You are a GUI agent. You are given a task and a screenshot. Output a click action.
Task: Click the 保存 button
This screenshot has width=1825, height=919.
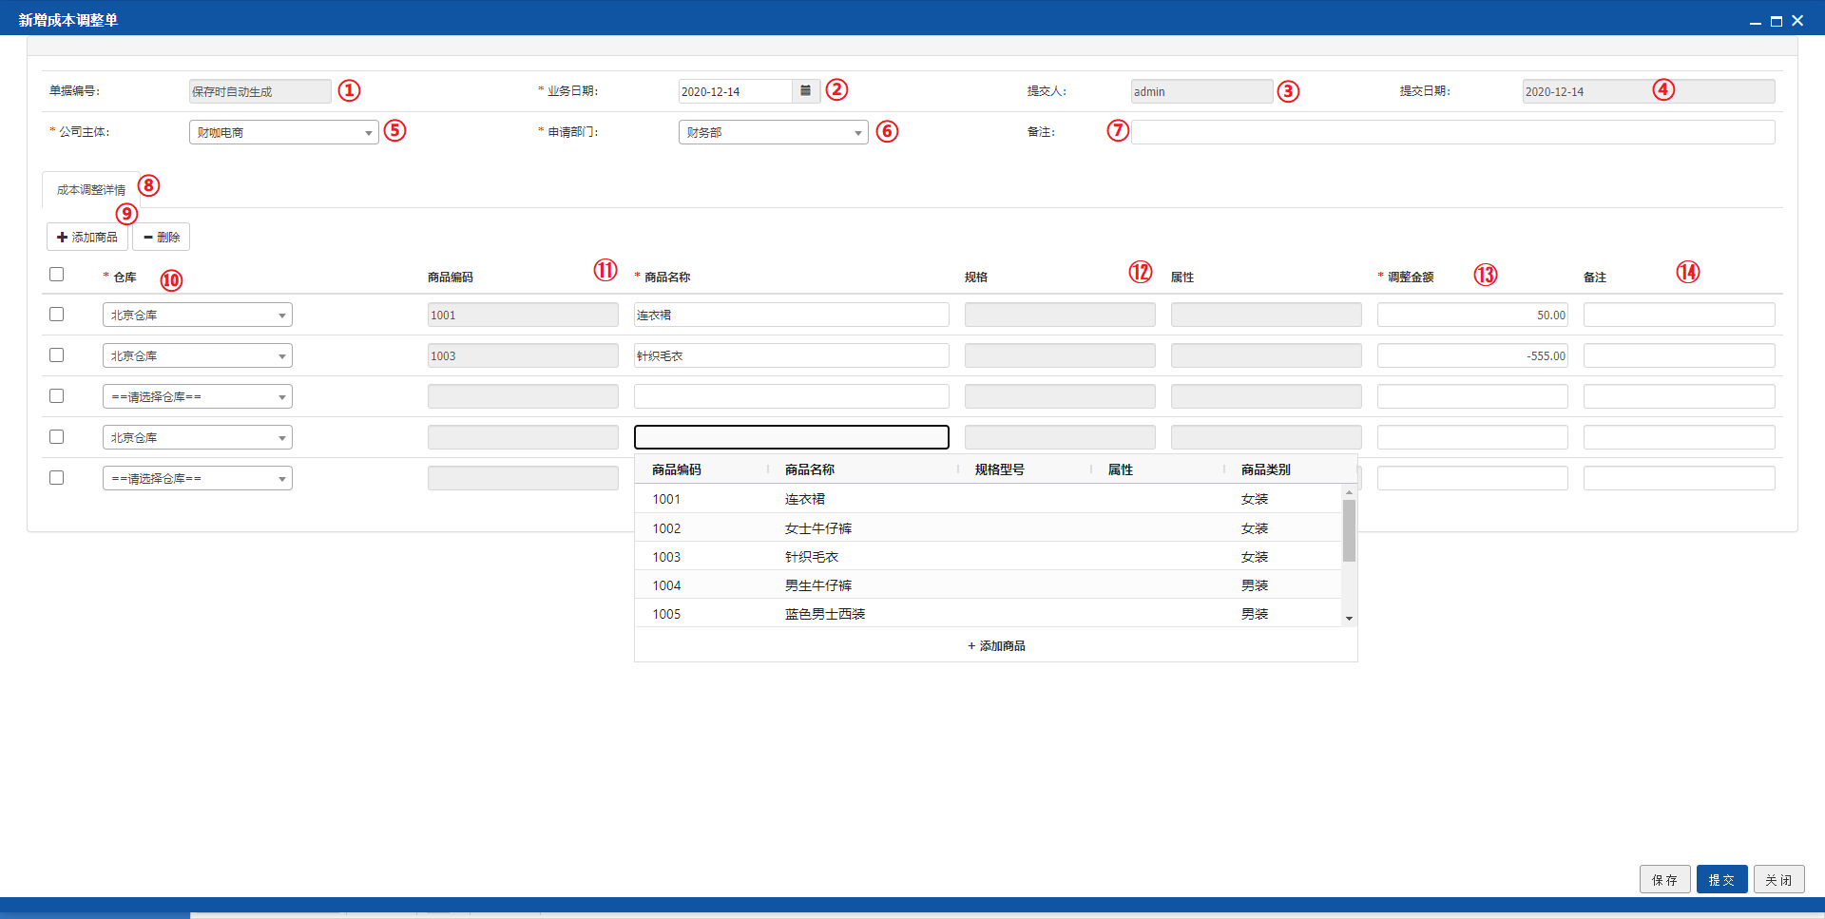1664,880
